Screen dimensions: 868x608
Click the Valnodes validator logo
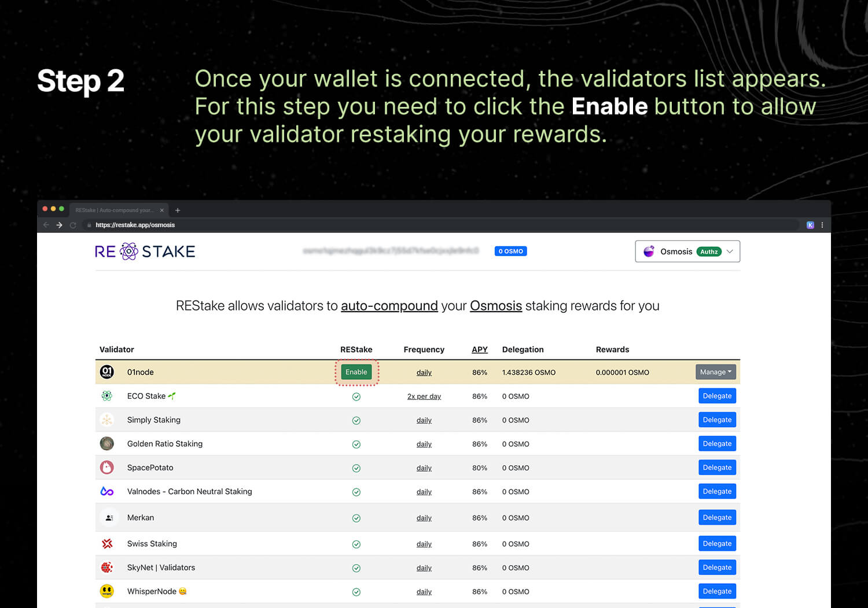pyautogui.click(x=107, y=491)
